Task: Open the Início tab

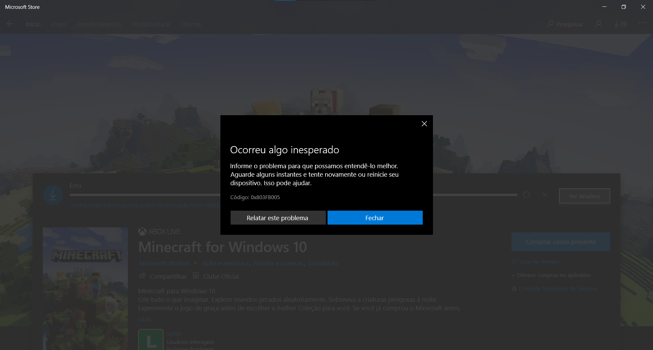Action: (x=33, y=24)
